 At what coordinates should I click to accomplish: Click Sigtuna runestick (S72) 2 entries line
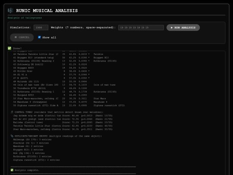coord(36,160)
